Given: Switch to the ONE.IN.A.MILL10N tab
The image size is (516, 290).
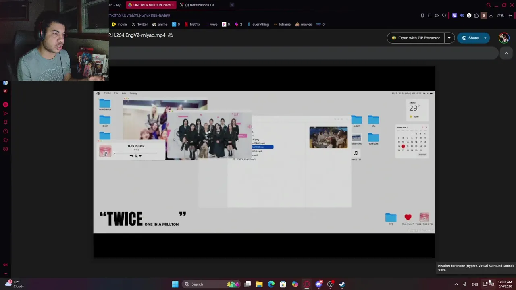Looking at the screenshot, I should point(150,5).
